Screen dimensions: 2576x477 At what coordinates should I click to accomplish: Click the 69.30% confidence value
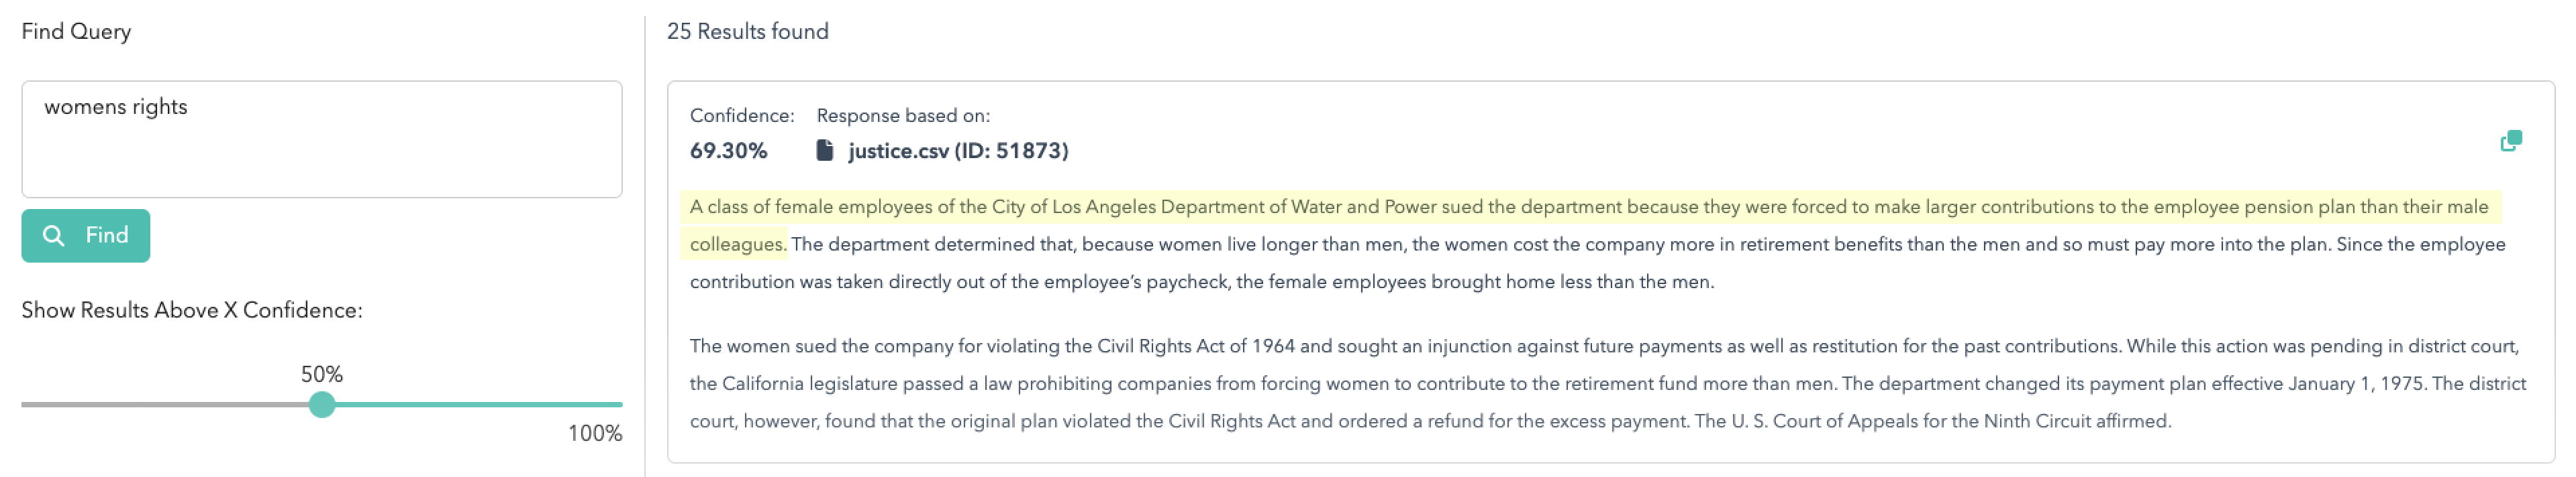[x=728, y=151]
